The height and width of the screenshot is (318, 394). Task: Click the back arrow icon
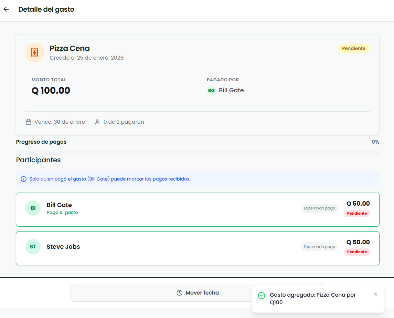point(6,9)
